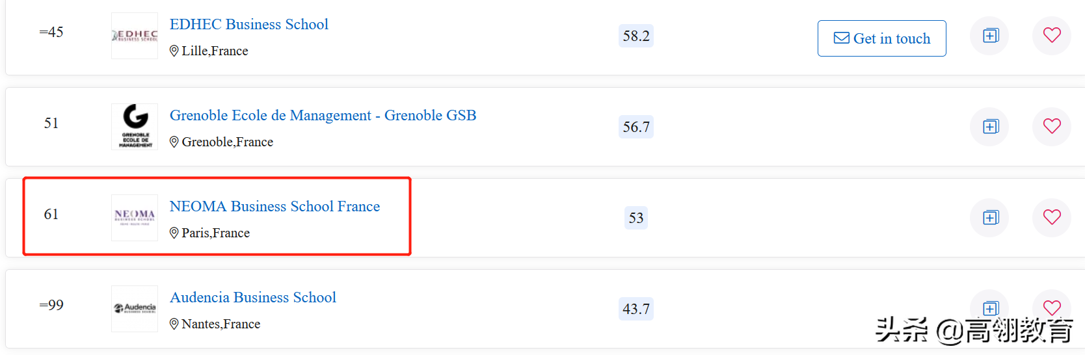Favorite Audencia with heart icon
This screenshot has height=355, width=1085.
tap(1052, 307)
